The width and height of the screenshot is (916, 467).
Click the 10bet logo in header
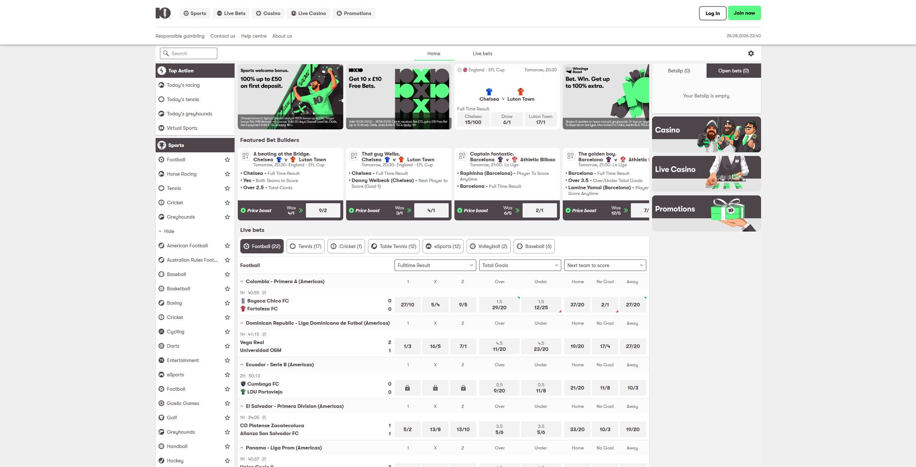tap(163, 13)
